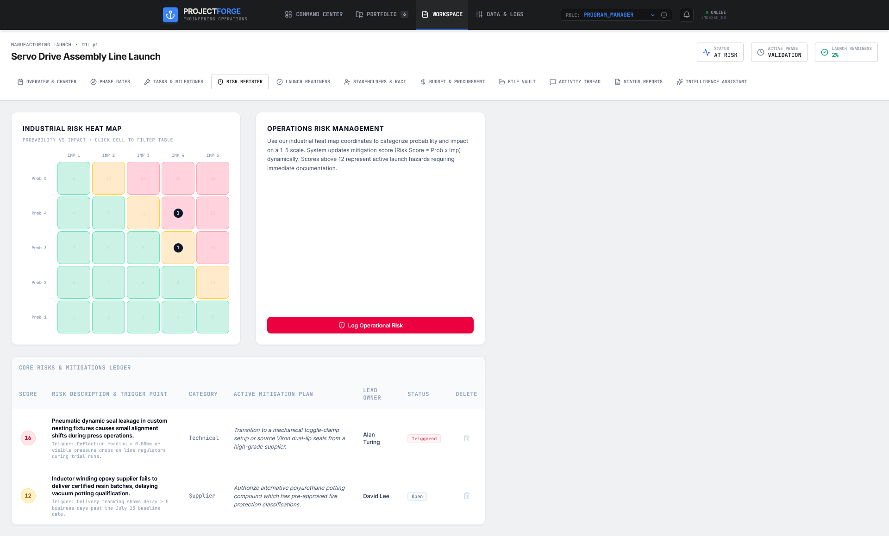
Task: Filter by Prob 2 Imp 5 heat map cell
Action: 213,283
